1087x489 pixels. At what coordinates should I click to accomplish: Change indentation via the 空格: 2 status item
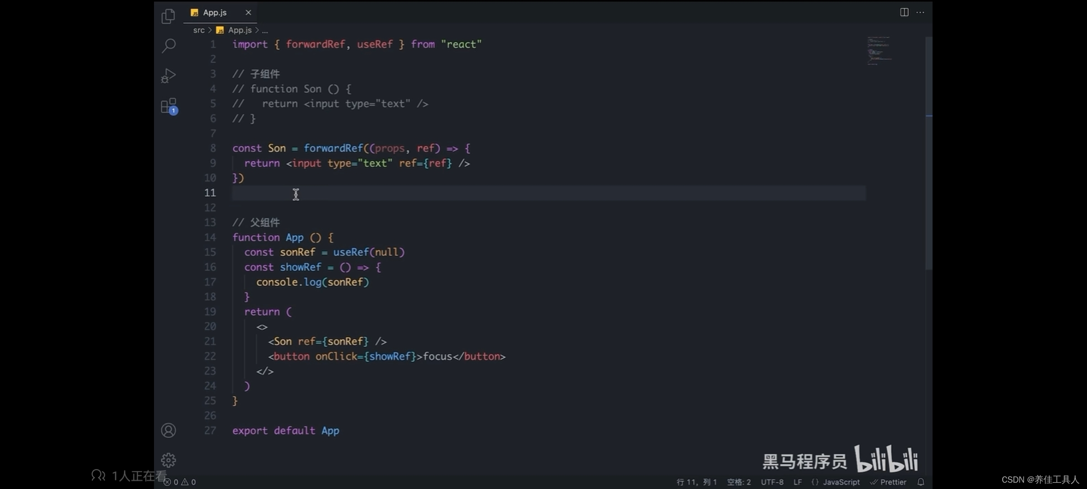point(739,482)
